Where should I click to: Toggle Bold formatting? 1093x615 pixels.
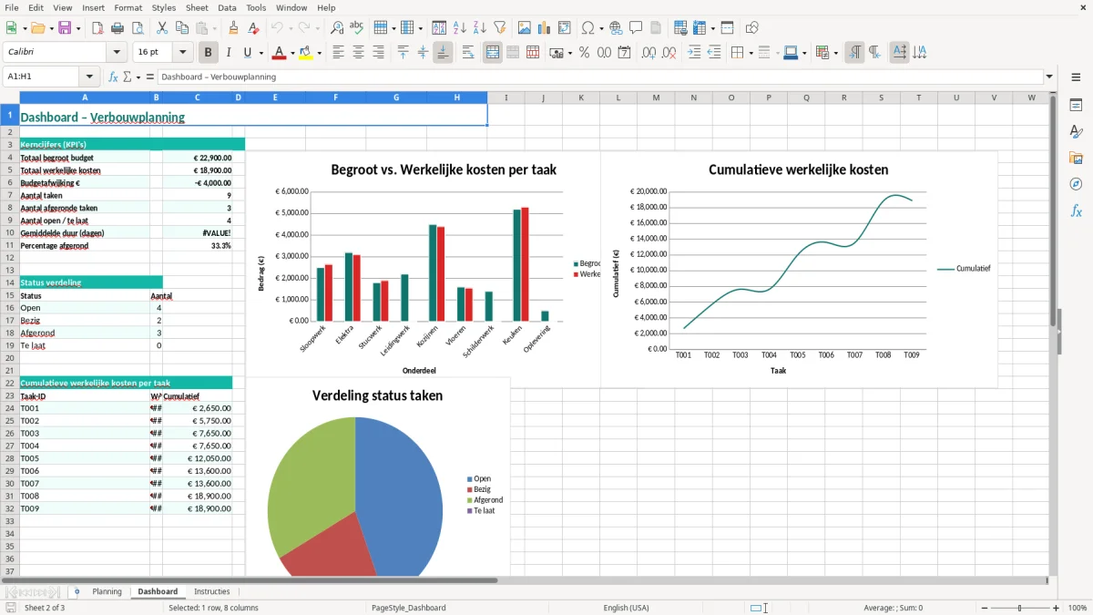point(208,53)
